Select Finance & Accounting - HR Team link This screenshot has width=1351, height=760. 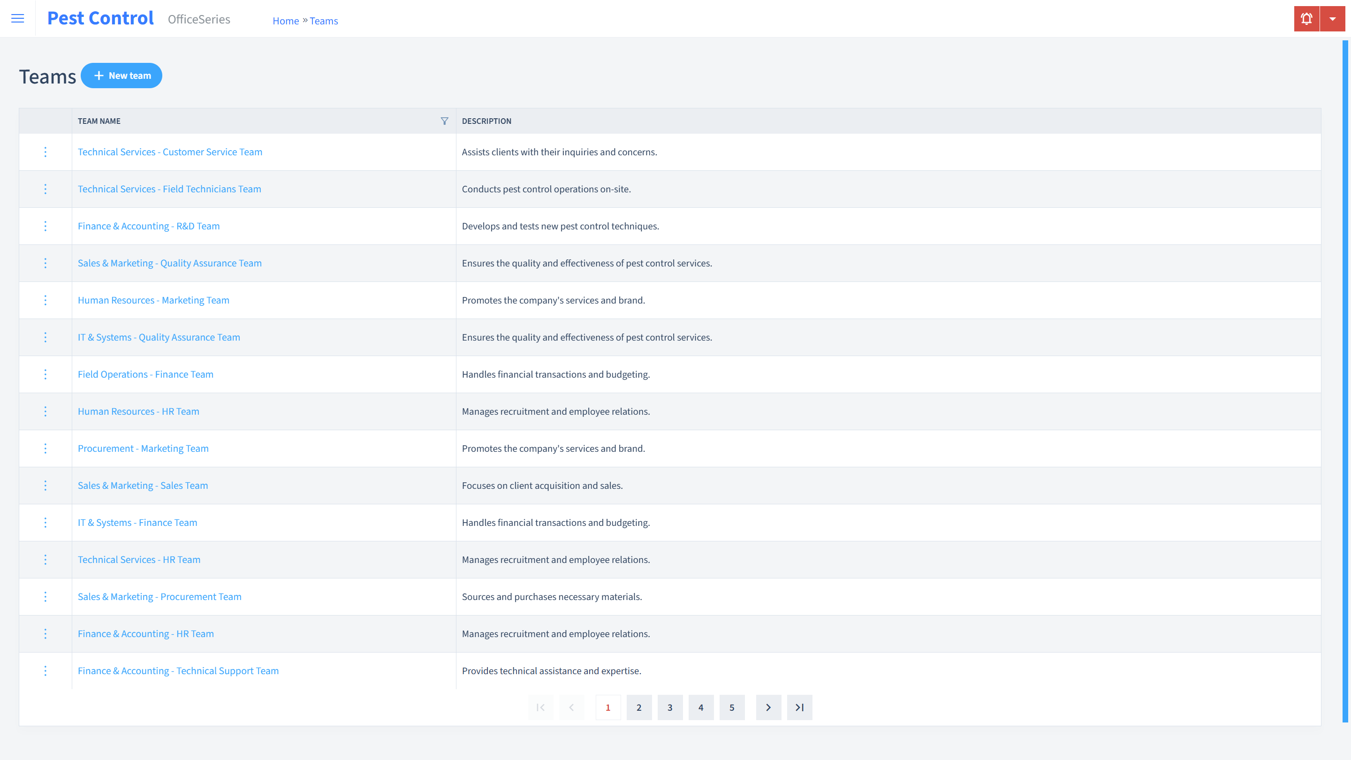(x=146, y=633)
